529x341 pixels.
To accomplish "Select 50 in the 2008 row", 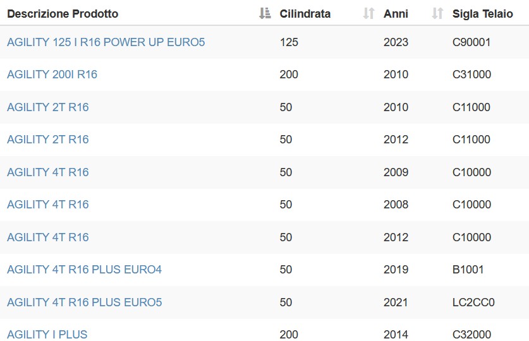I will 286,205.
